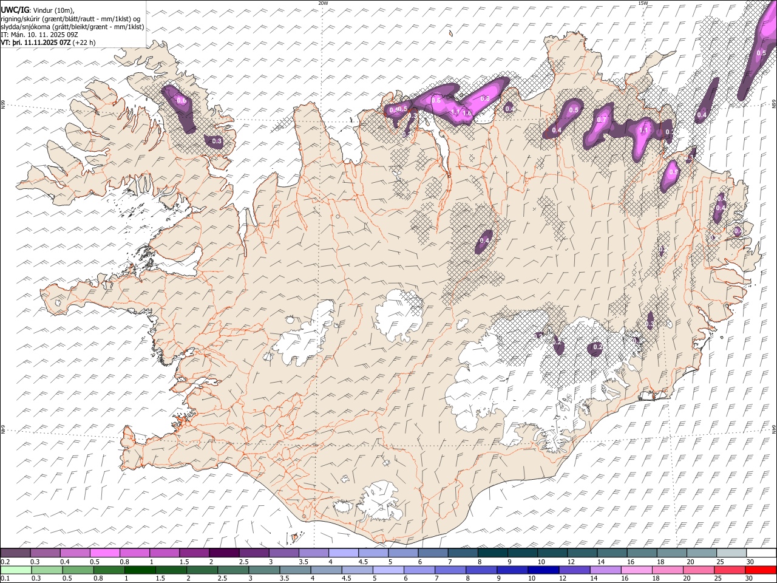
Task: Click the 0.5 value in the top-right offshore band
Action: [761, 53]
